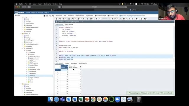This screenshot has height=106, width=189.
Task: Click the Rollback transaction icon
Action: tap(133, 19)
